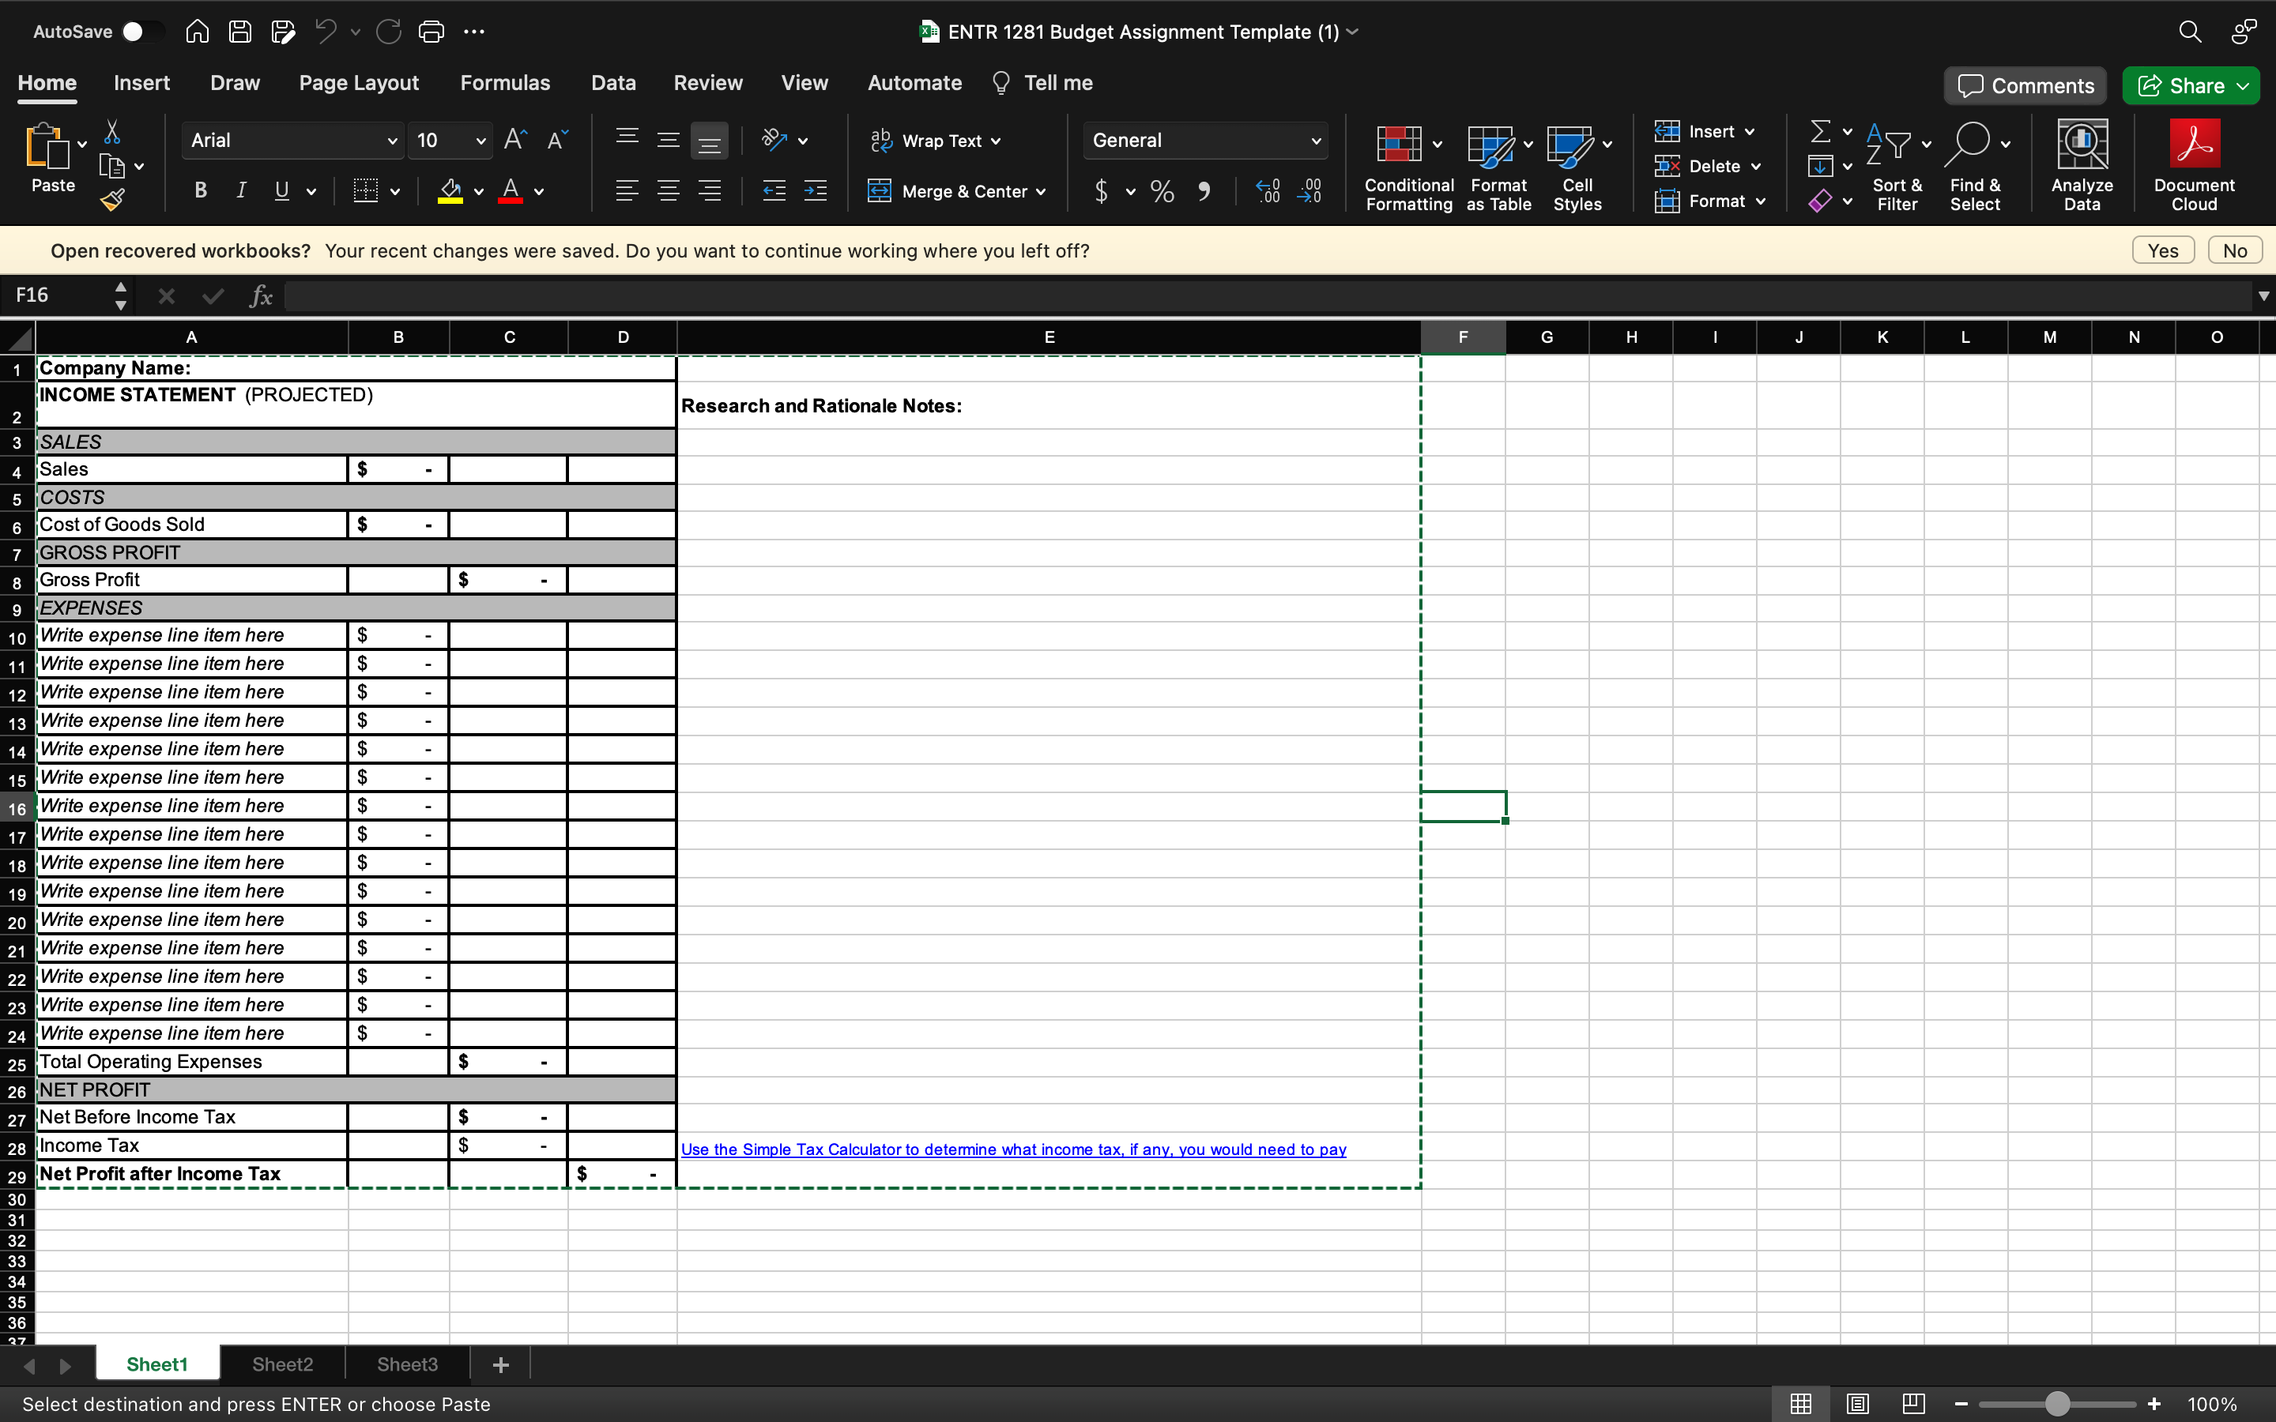This screenshot has width=2276, height=1422.
Task: Click the Save icon in title bar
Action: 239,32
